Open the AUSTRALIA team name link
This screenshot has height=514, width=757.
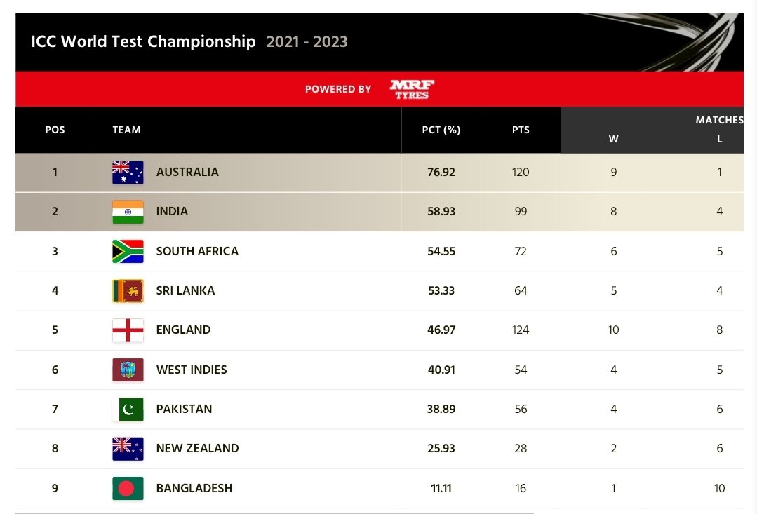tap(187, 172)
